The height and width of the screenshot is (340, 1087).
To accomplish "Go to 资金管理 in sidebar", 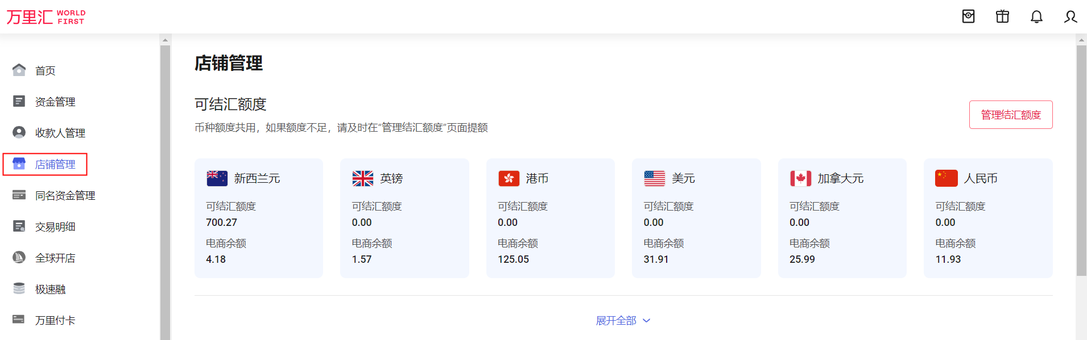I will tap(55, 102).
